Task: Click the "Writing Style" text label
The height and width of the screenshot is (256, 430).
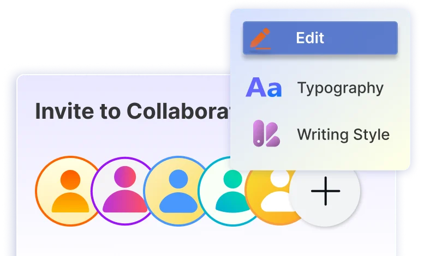Action: click(343, 135)
